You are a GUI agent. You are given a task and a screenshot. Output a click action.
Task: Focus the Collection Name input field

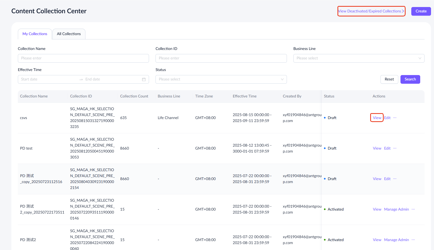83,58
